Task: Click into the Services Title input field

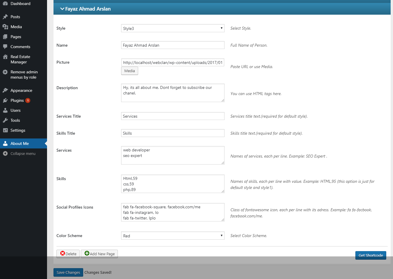Action: (173, 116)
